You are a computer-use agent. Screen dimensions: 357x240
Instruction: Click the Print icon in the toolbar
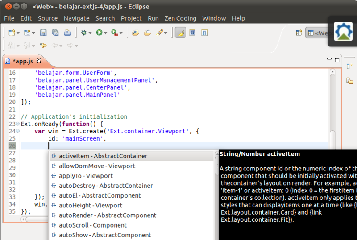(x=67, y=33)
